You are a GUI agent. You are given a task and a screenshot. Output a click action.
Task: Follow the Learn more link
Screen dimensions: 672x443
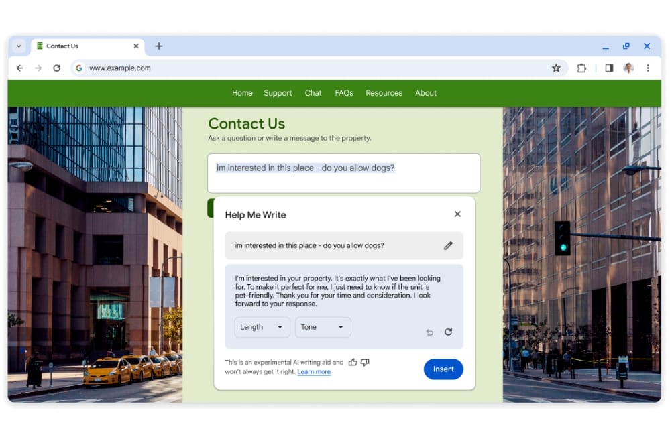pos(314,371)
